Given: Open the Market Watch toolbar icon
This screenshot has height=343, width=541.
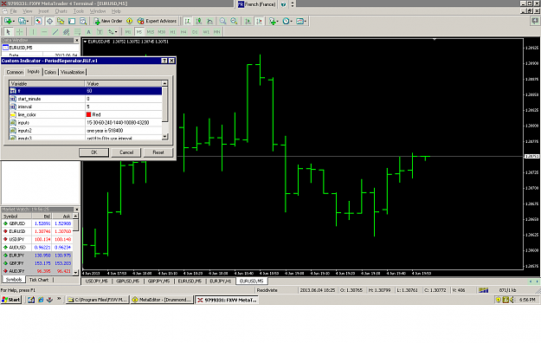Looking at the screenshot, I should click(x=38, y=21).
